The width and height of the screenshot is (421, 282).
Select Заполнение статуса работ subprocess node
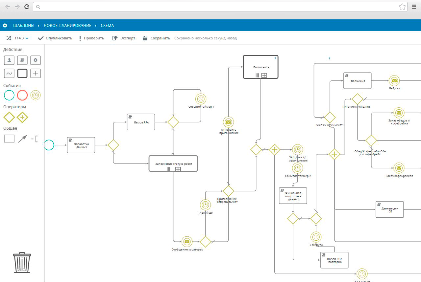[173, 163]
